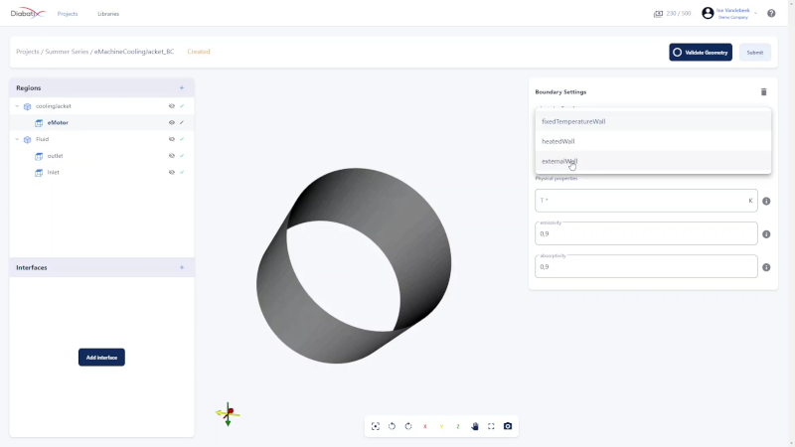Click the user avatar icon
Image resolution: width=795 pixels, height=447 pixels.
(x=708, y=13)
